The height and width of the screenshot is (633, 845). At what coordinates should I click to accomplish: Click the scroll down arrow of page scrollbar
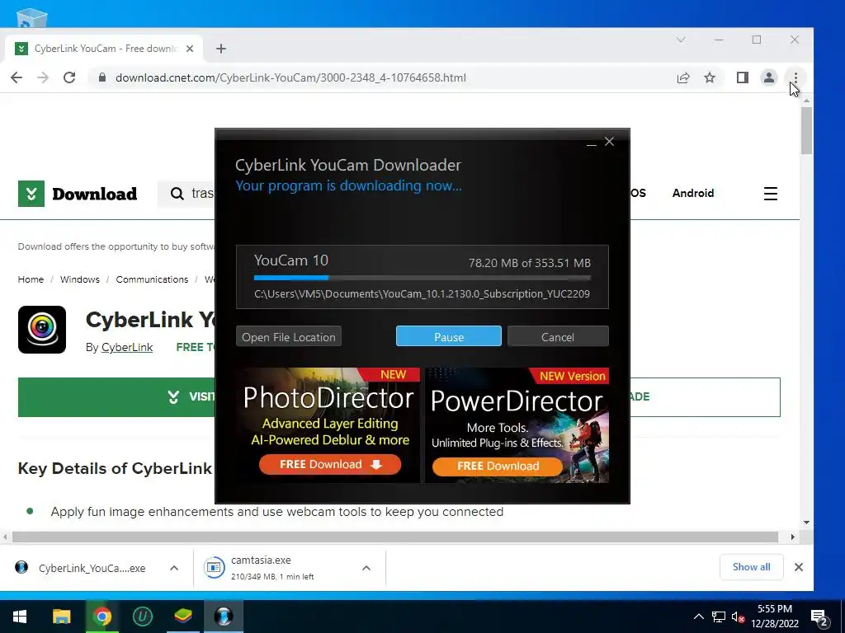(806, 522)
